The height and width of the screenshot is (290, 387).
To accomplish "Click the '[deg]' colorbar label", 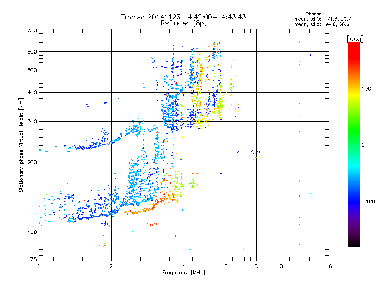I will 355,39.
